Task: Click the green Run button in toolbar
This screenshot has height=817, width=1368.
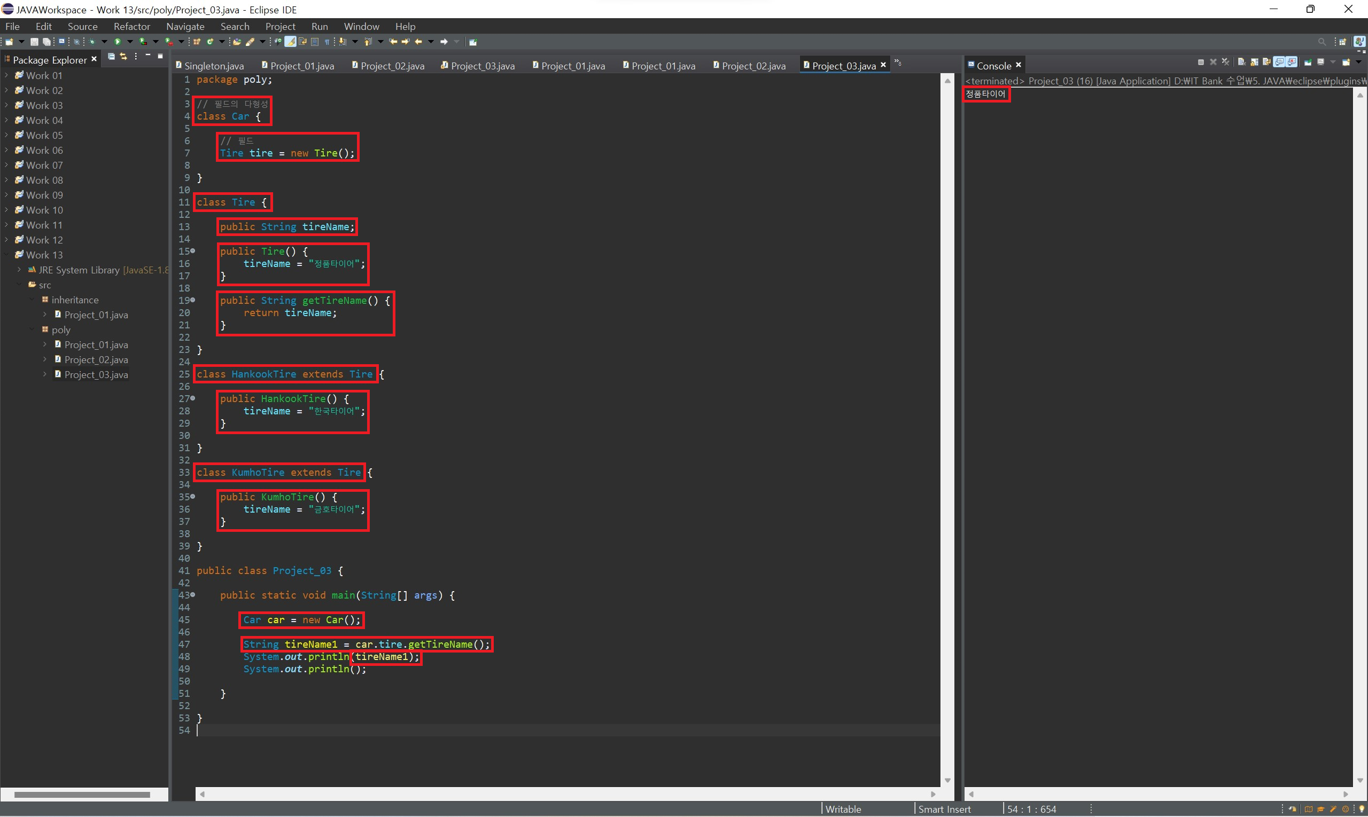Action: pyautogui.click(x=118, y=42)
